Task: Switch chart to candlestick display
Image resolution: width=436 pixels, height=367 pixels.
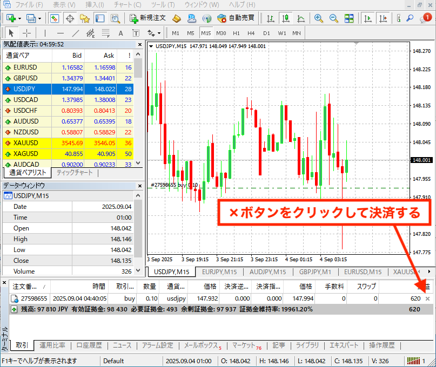Action: pyautogui.click(x=286, y=18)
